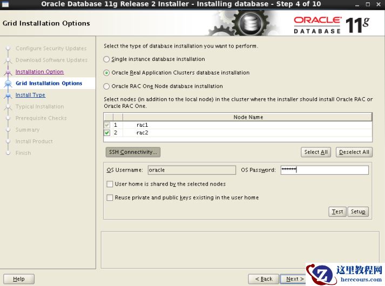The height and width of the screenshot is (286, 385).
Task: Click the empty message area at bottom
Action: click(x=240, y=250)
